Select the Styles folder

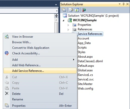pyautogui.click(x=82, y=52)
